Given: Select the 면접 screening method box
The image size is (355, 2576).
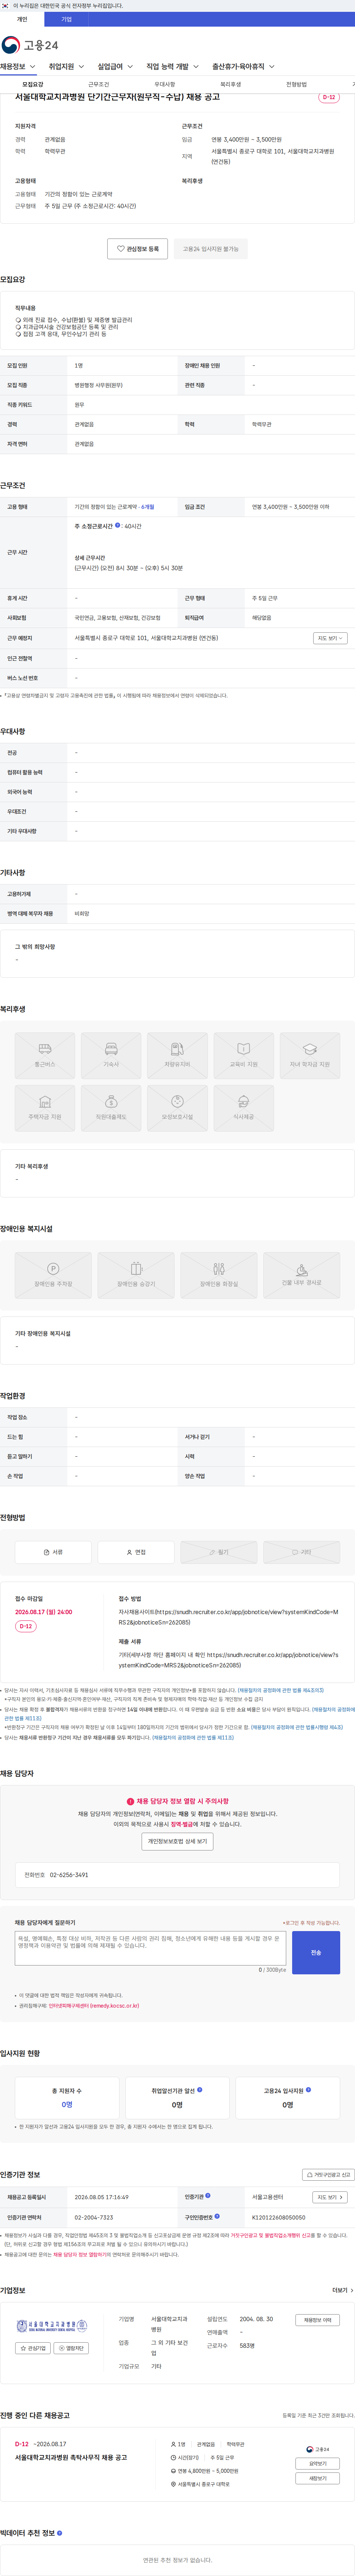Looking at the screenshot, I should [x=136, y=1552].
